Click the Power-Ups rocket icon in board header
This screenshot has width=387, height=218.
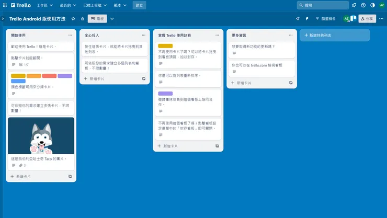pyautogui.click(x=298, y=19)
